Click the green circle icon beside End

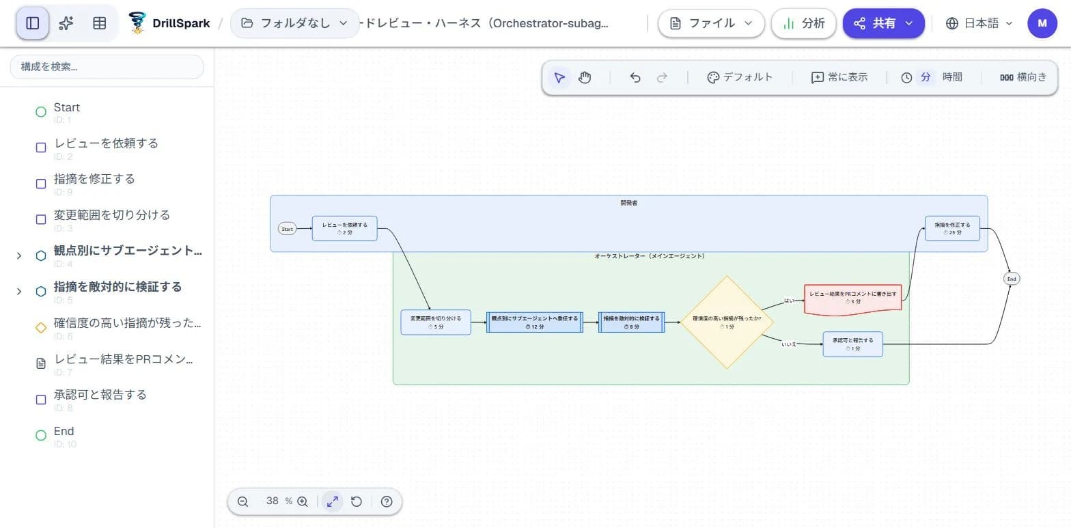pos(41,436)
